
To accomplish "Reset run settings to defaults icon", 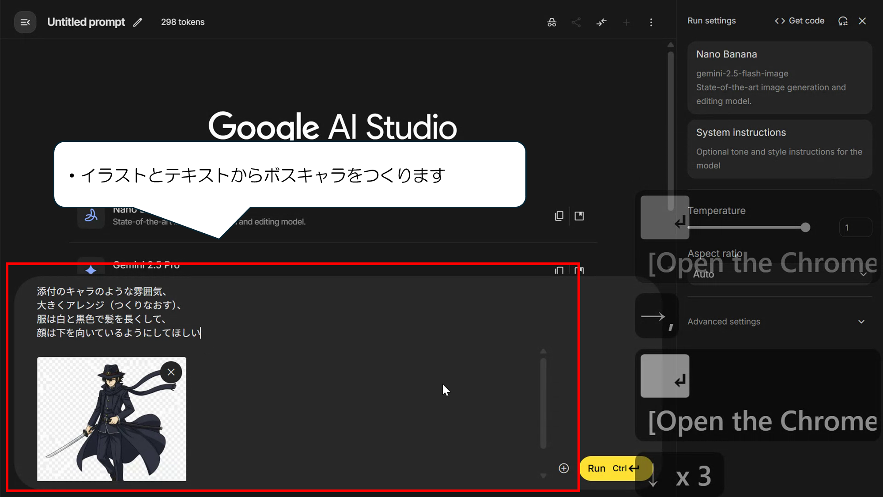I will (x=843, y=21).
